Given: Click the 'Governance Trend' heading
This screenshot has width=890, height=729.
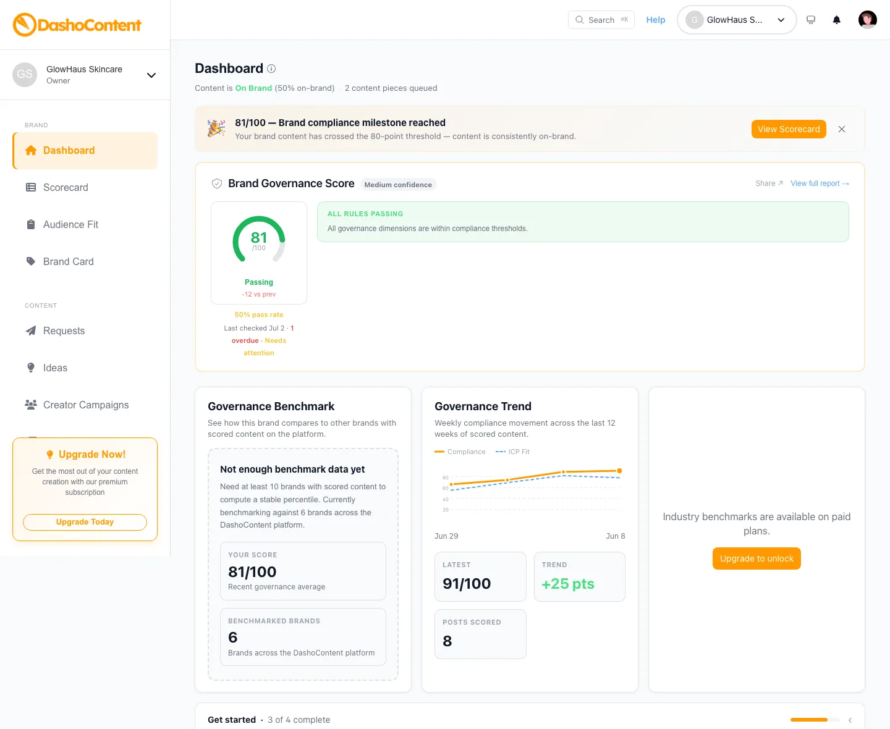Looking at the screenshot, I should coord(483,406).
